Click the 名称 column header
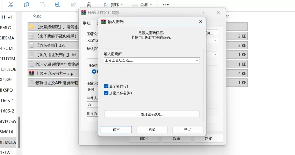 [x=37, y=17]
